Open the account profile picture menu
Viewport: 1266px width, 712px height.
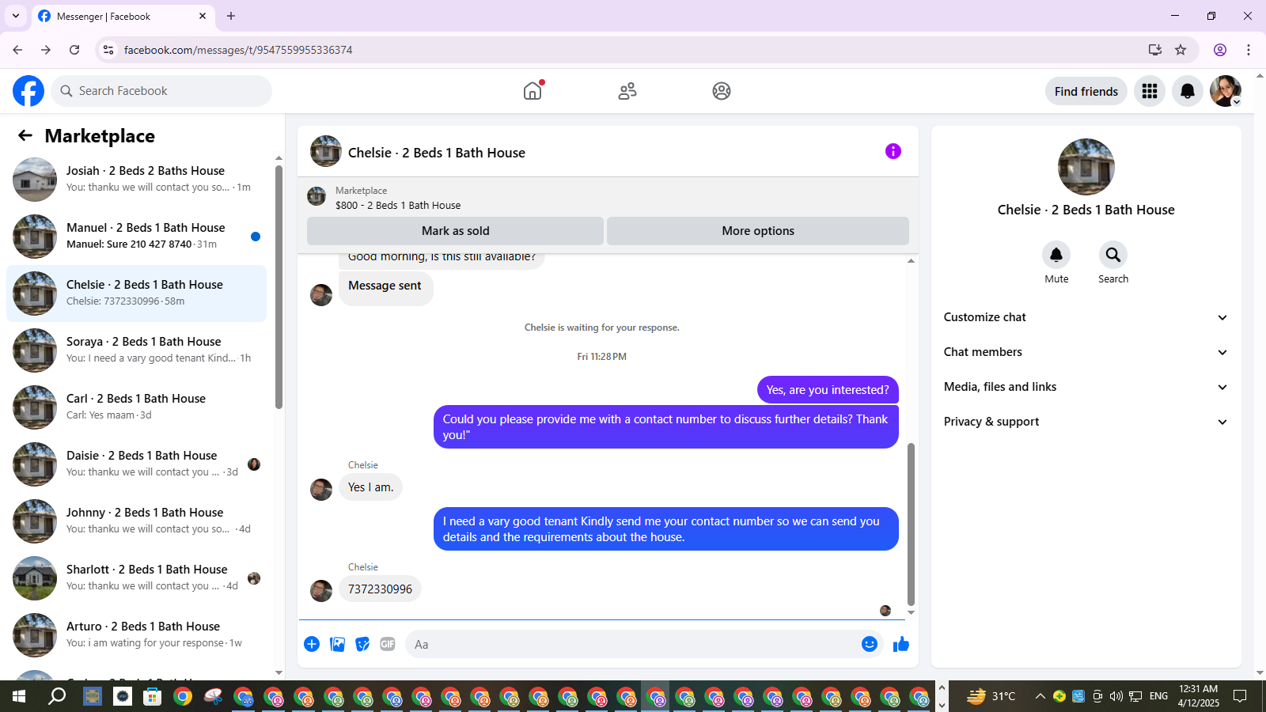pyautogui.click(x=1226, y=91)
